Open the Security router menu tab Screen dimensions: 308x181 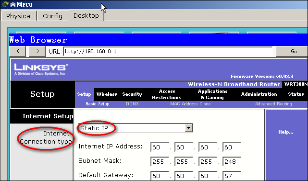(x=132, y=94)
